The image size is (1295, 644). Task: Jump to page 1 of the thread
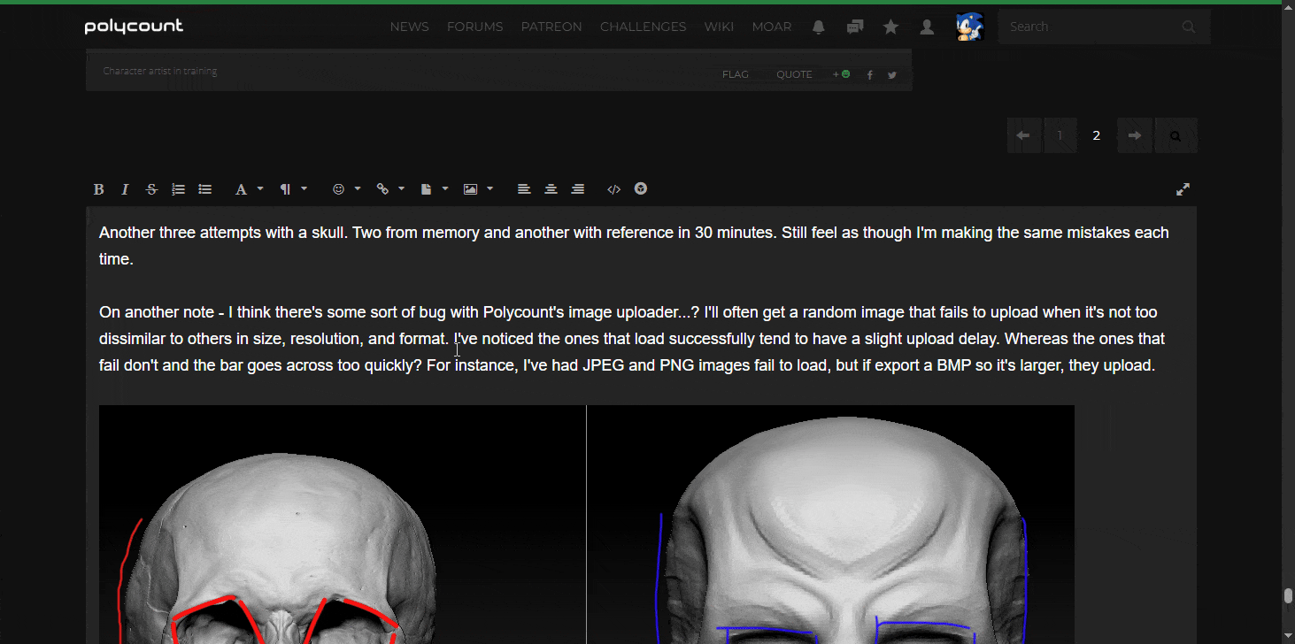(x=1060, y=135)
